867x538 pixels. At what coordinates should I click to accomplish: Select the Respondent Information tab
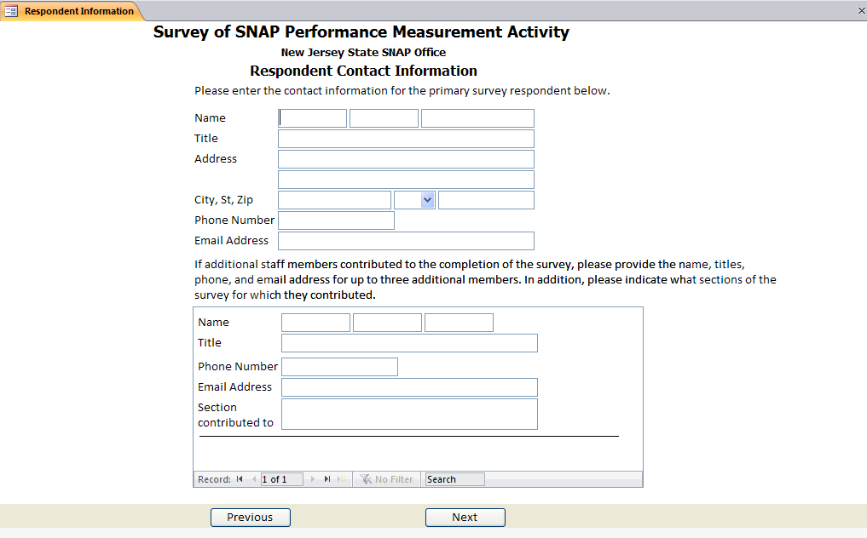pyautogui.click(x=78, y=11)
